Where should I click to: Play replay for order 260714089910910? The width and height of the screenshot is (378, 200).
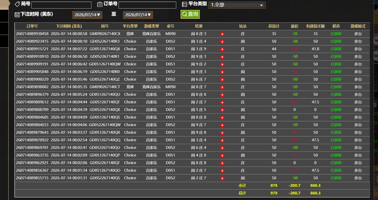pyautogui.click(x=222, y=57)
